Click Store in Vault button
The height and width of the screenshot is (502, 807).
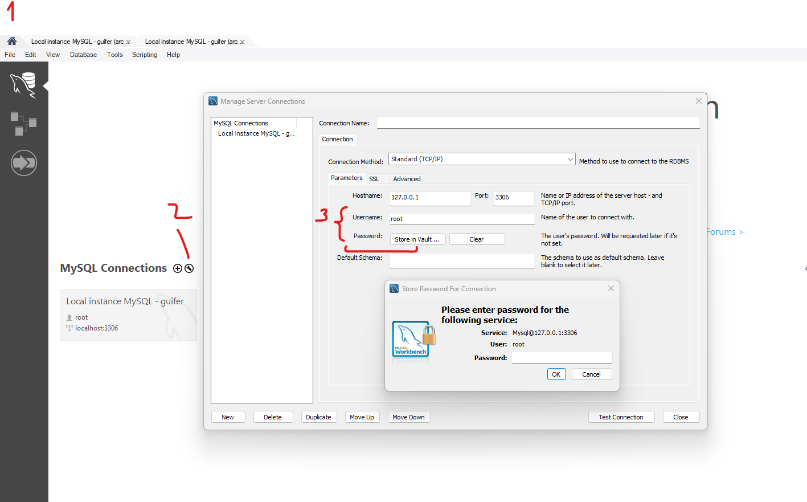(417, 239)
